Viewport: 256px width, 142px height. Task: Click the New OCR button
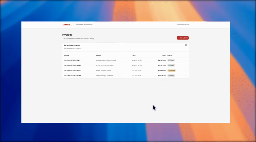[x=183, y=38]
